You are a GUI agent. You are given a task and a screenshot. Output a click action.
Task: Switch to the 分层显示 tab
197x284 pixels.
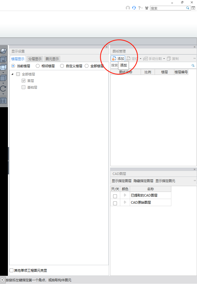point(35,59)
